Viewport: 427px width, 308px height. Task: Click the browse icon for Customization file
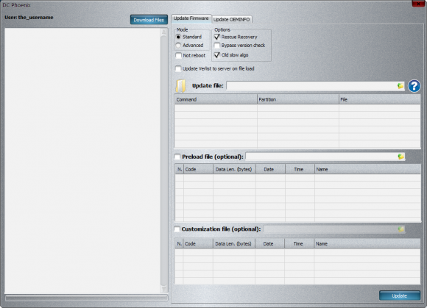pyautogui.click(x=400, y=229)
